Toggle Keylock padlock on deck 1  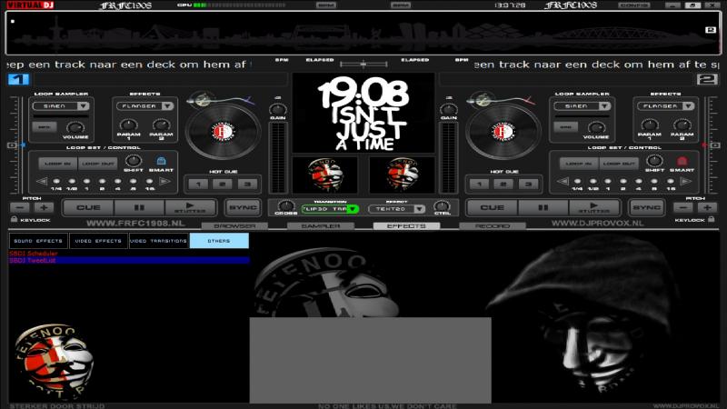pos(14,219)
